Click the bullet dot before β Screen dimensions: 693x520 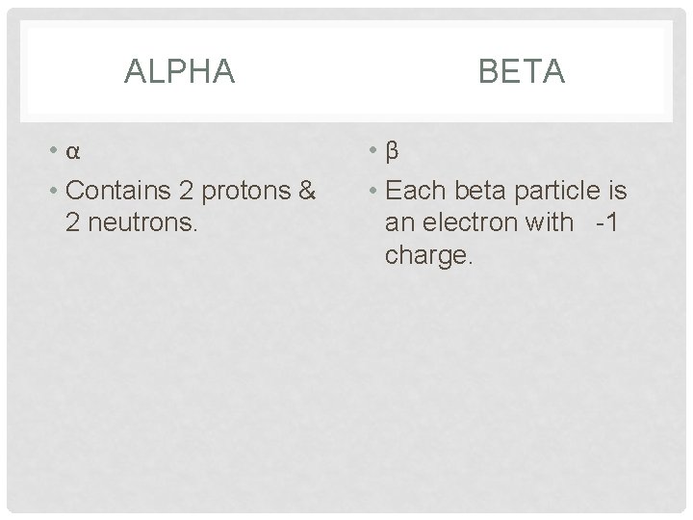[x=375, y=154]
